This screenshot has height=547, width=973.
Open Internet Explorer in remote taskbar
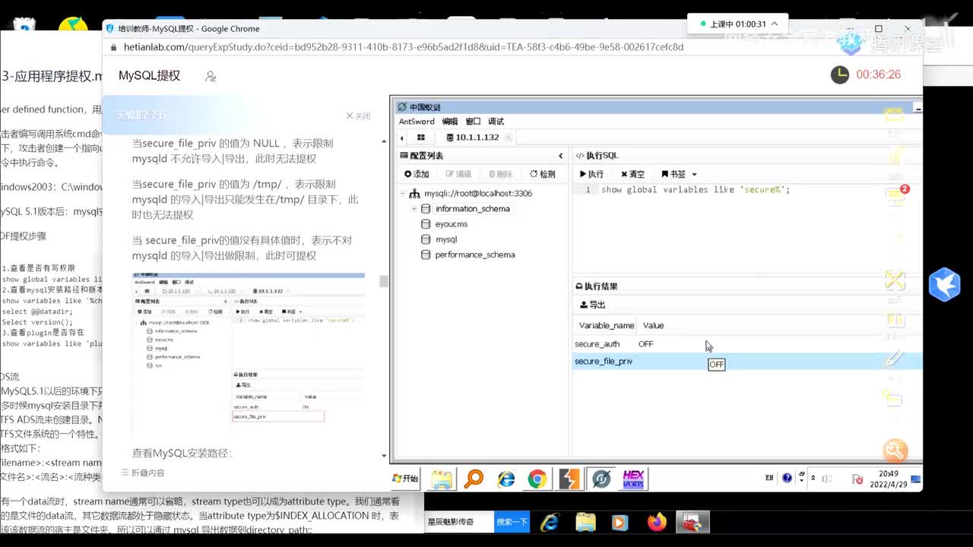click(506, 479)
